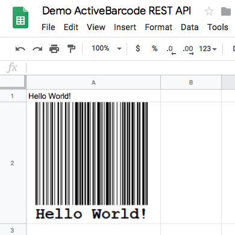This screenshot has width=235, height=235.
Task: Format cell as percent
Action: pyautogui.click(x=155, y=48)
